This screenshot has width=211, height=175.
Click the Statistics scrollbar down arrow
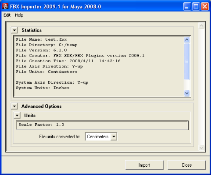[187, 93]
